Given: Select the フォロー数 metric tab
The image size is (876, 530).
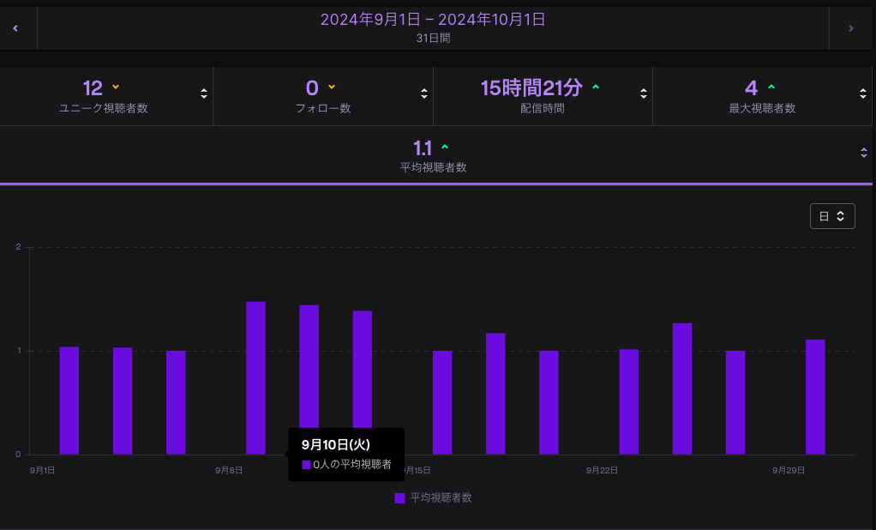Looking at the screenshot, I should (x=322, y=95).
